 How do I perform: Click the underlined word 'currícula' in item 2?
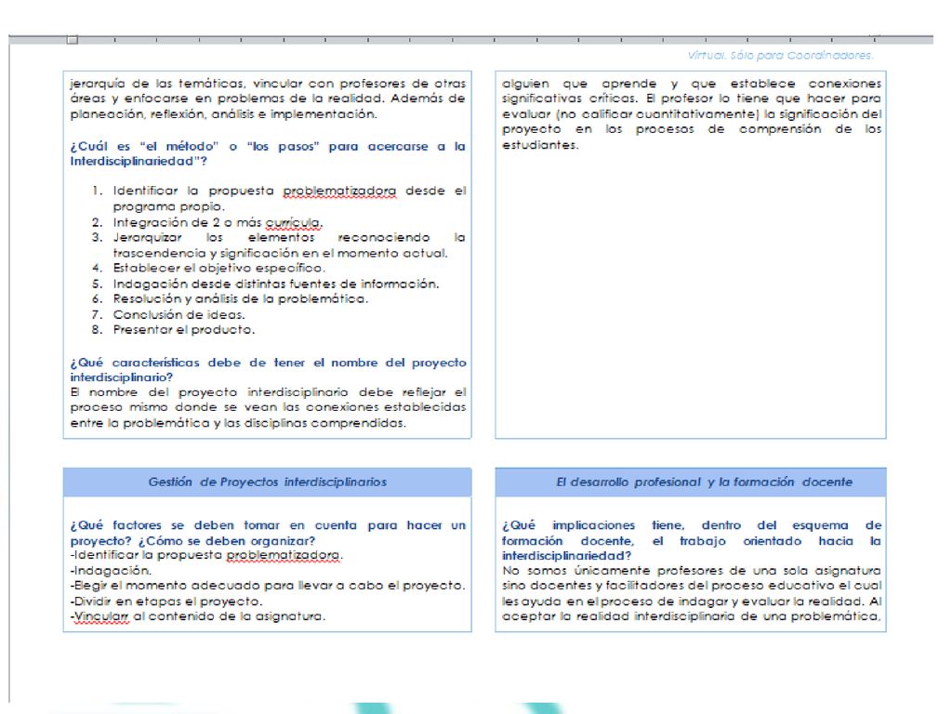[295, 223]
